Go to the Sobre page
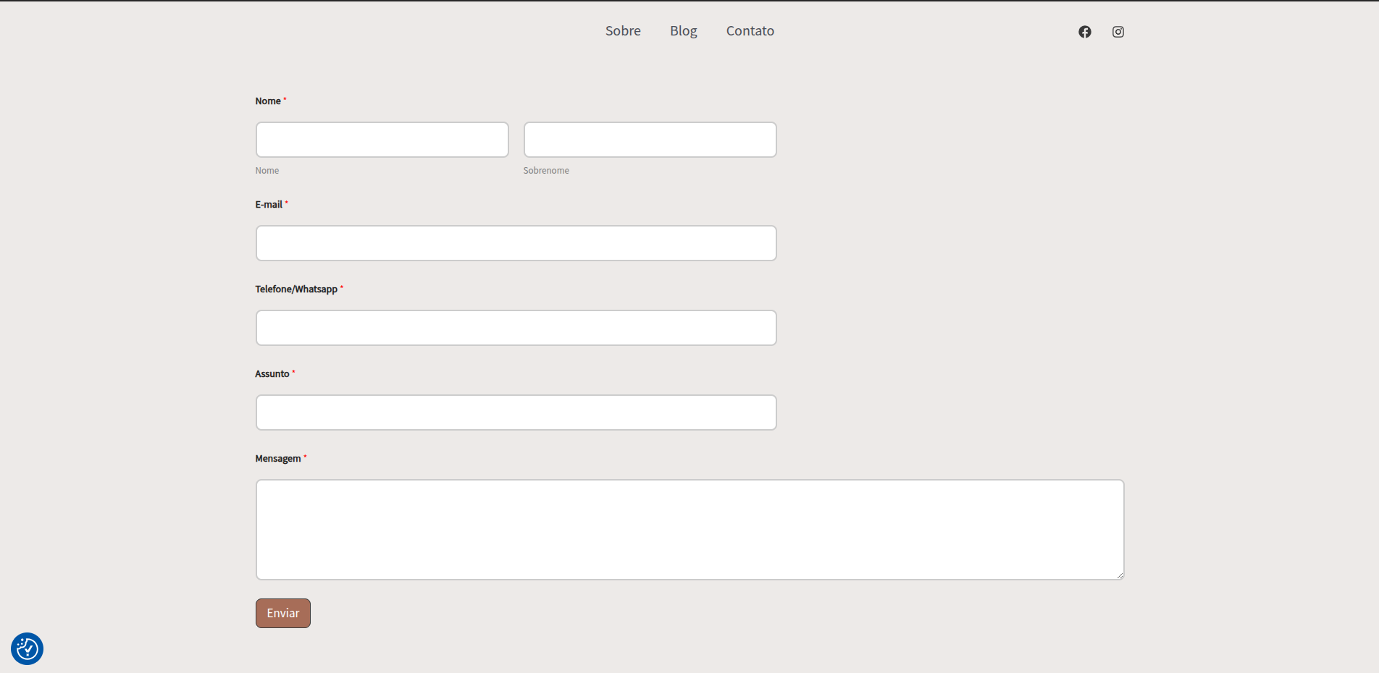The image size is (1379, 673). 623,31
